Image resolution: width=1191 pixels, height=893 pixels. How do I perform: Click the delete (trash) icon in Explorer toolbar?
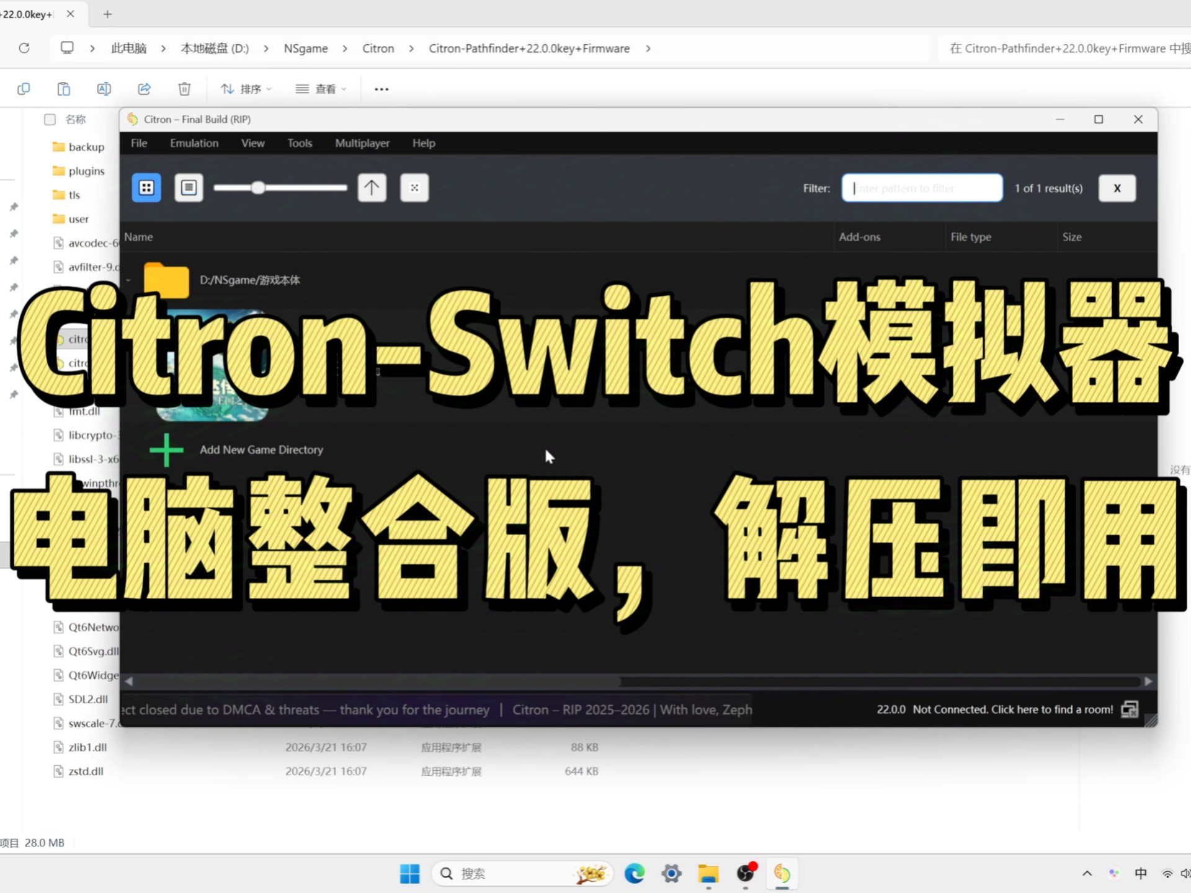coord(184,89)
